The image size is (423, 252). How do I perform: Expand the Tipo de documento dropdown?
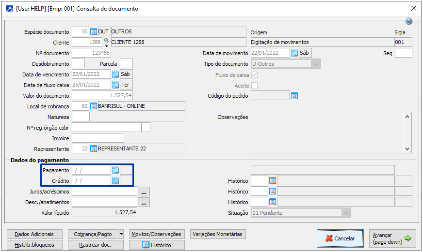pyautogui.click(x=316, y=64)
